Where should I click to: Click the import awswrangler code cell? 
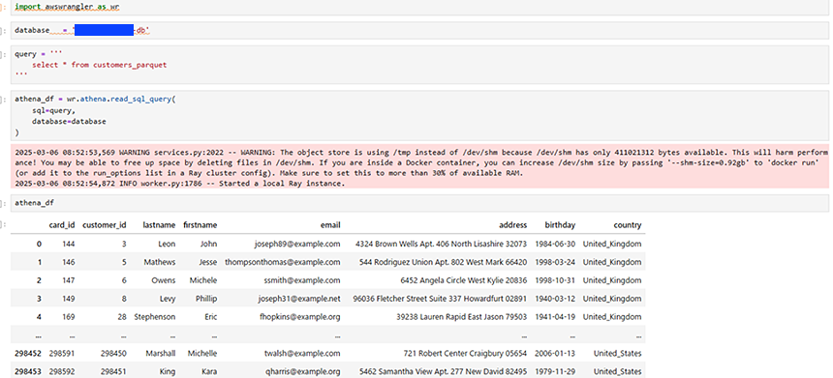(419, 8)
